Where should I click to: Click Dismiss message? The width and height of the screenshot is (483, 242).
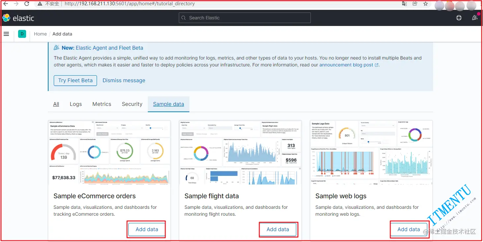[x=124, y=81]
